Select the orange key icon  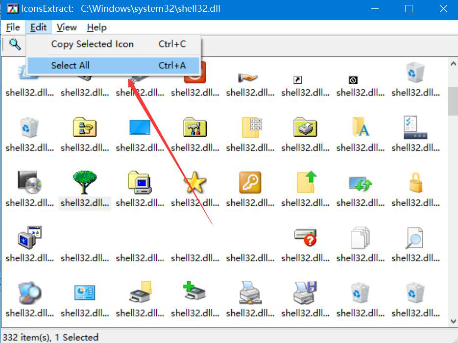[250, 182]
